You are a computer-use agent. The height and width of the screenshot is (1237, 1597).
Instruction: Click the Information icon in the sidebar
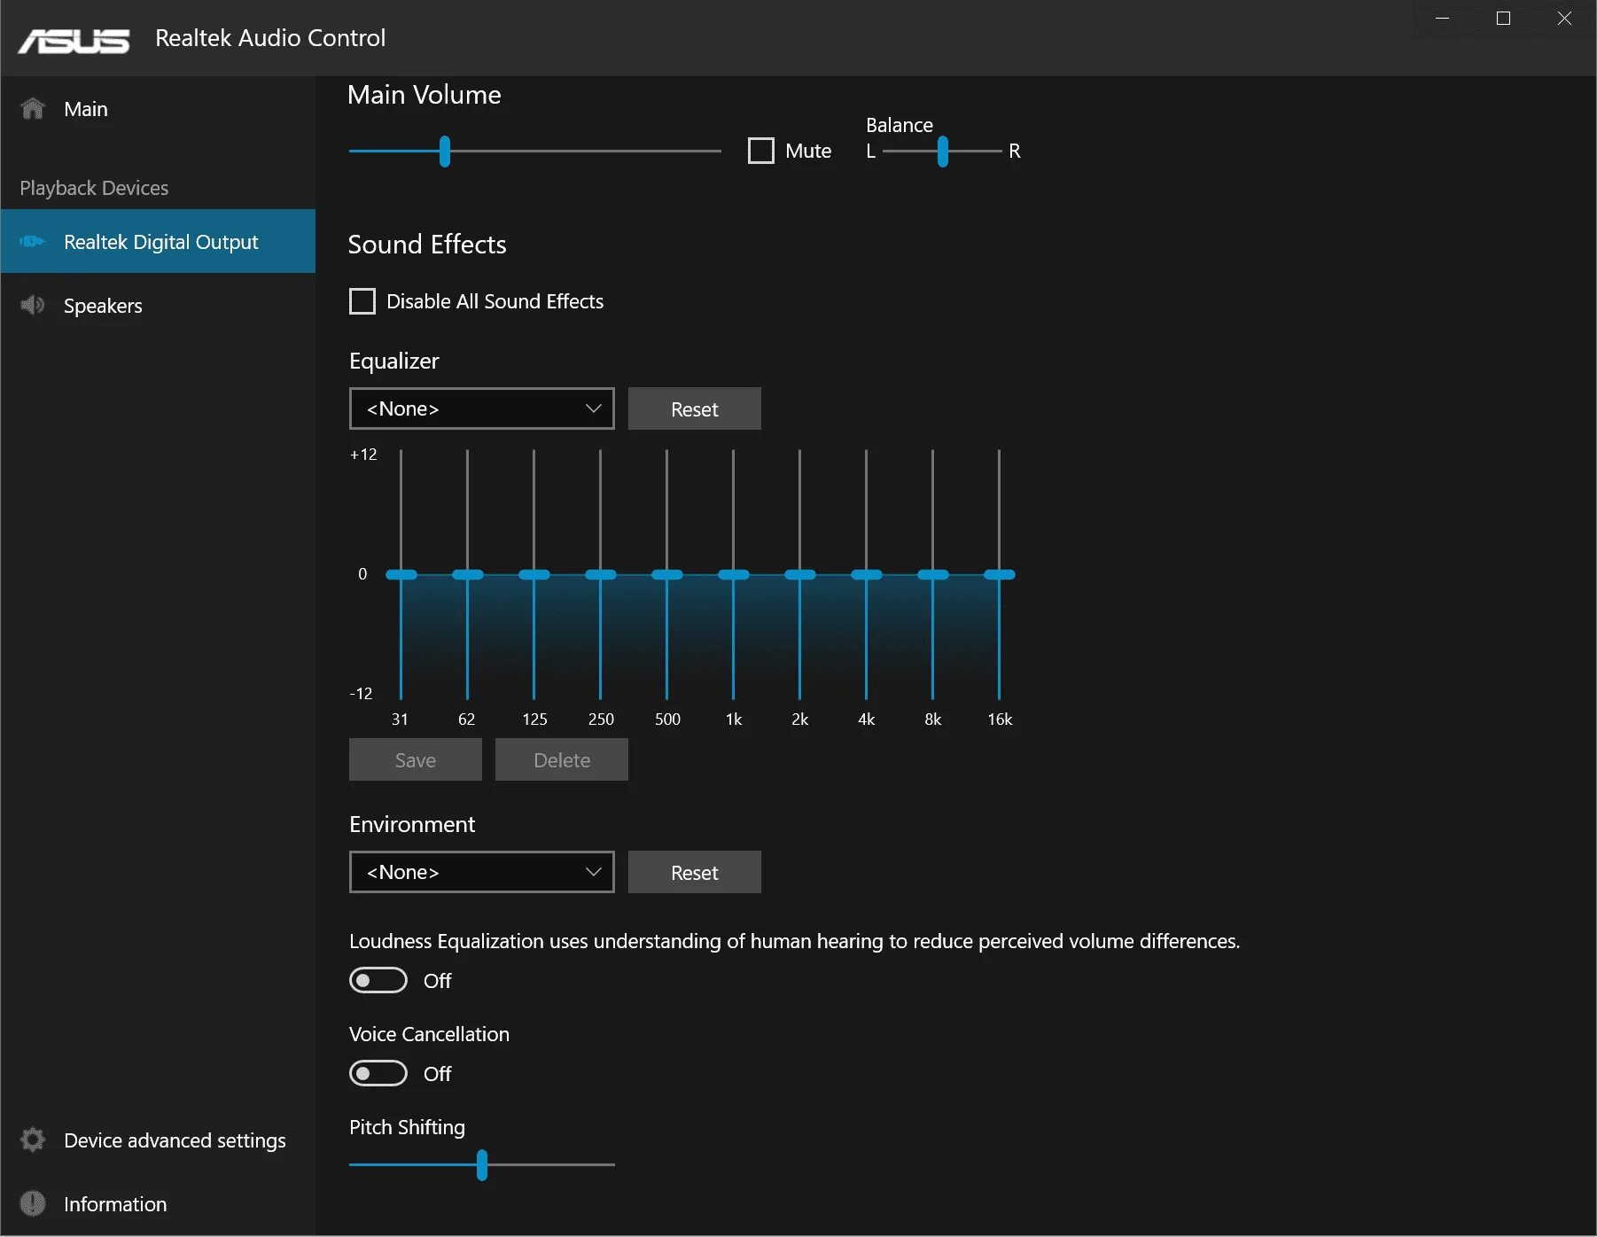coord(33,1203)
